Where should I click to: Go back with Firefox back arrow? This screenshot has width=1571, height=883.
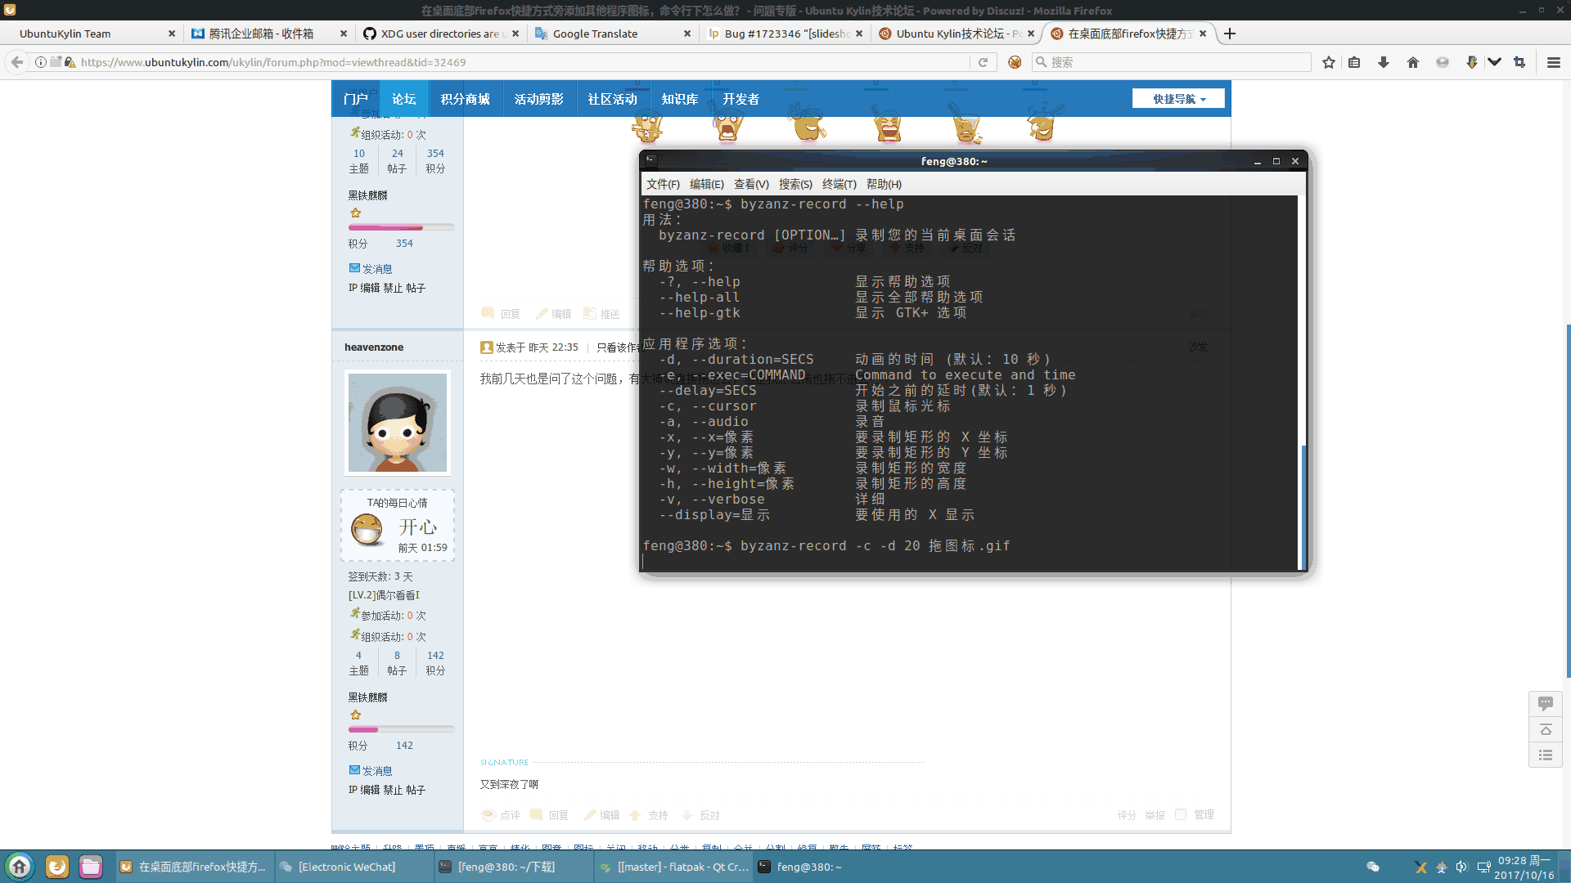(x=16, y=62)
